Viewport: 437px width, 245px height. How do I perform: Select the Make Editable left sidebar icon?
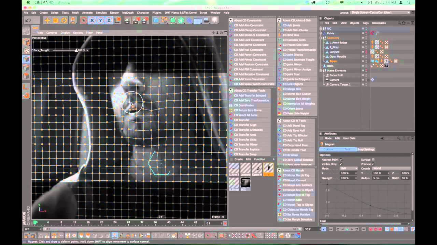[x=26, y=31]
